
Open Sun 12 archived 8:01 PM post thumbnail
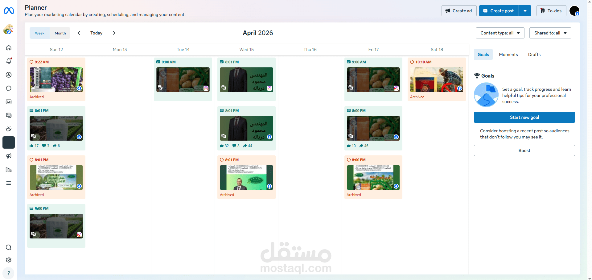(x=56, y=178)
